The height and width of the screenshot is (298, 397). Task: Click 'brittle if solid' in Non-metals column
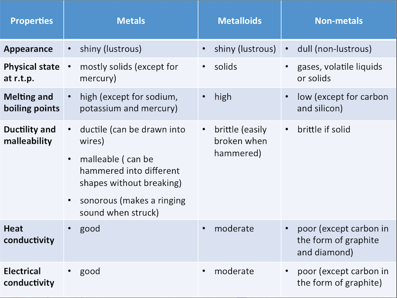pos(324,129)
